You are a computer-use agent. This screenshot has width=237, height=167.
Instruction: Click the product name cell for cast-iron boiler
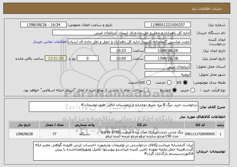[142, 134]
